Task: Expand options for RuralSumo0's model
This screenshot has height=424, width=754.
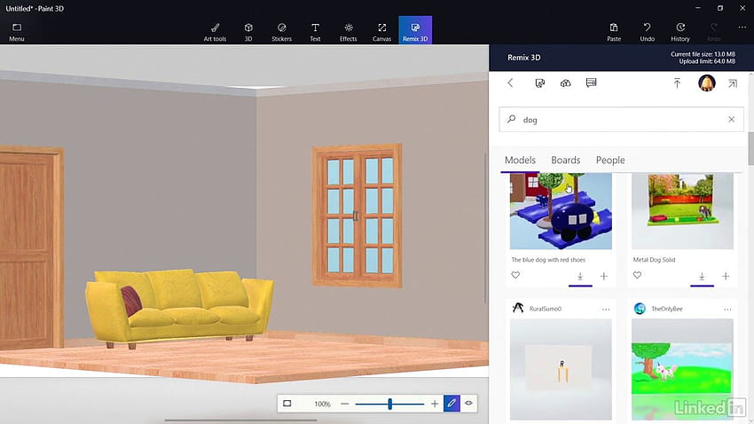Action: [606, 309]
